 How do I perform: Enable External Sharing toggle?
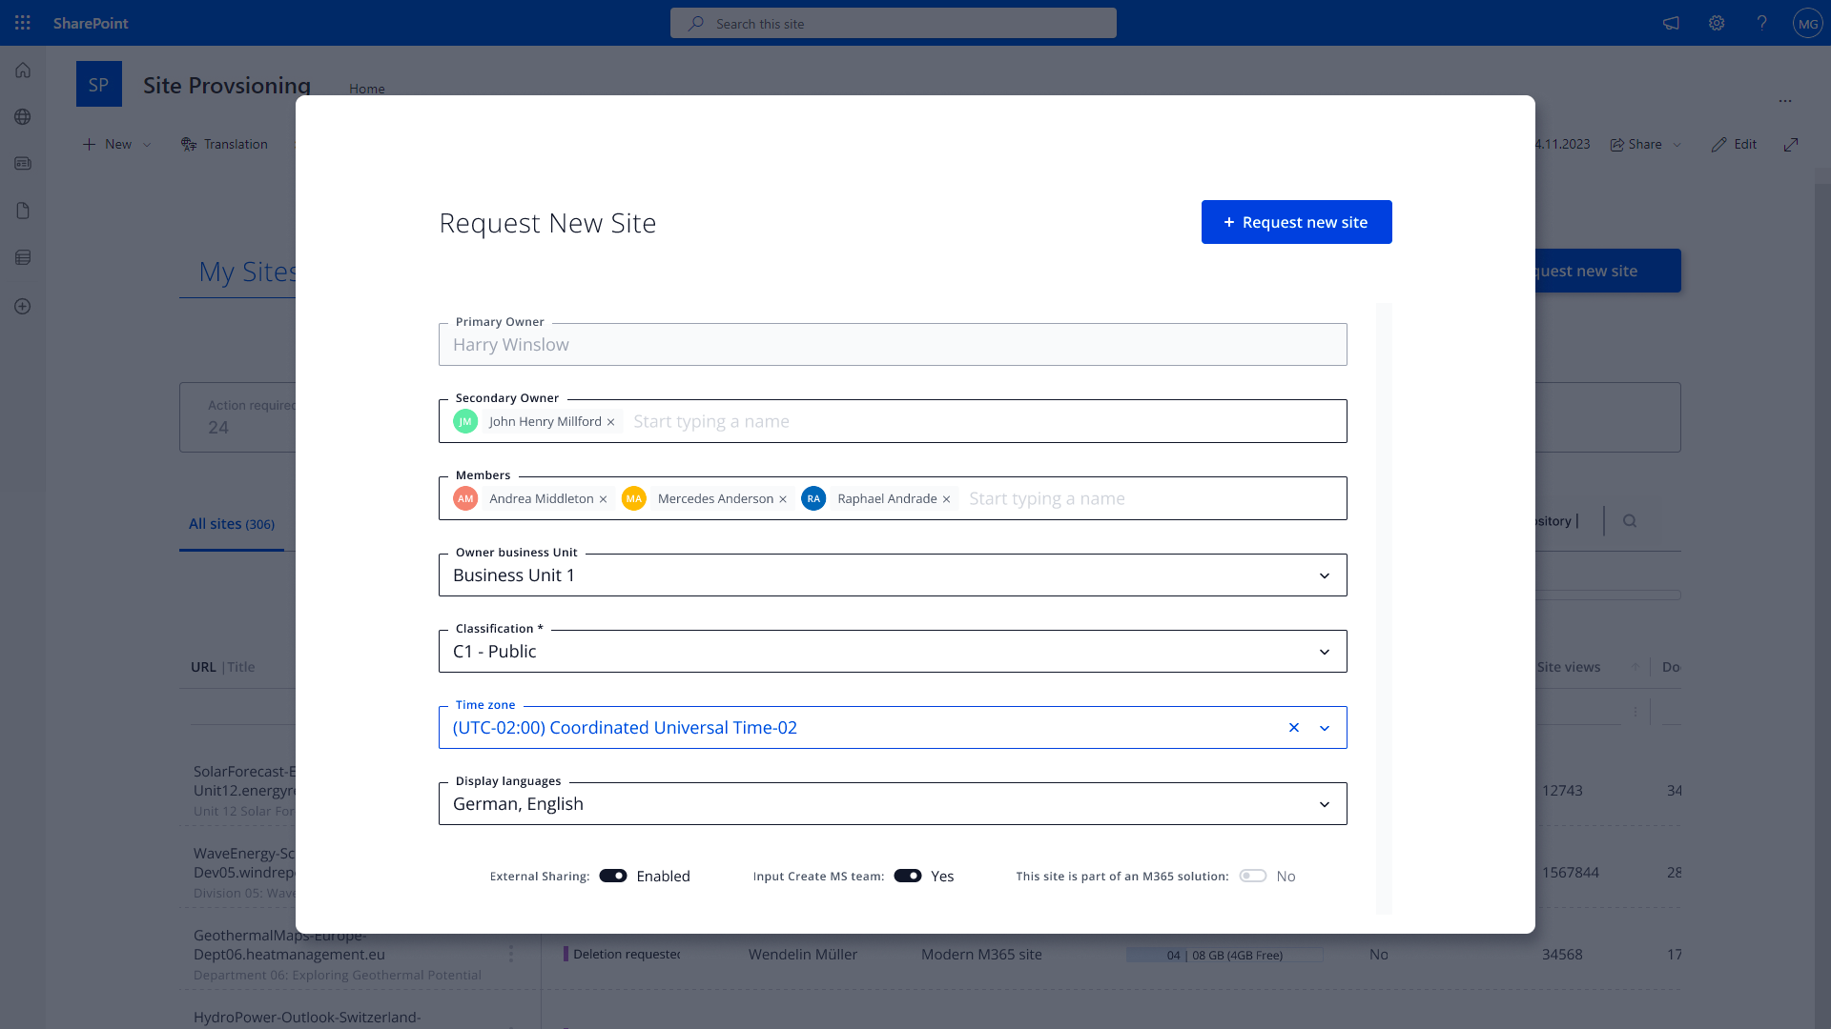click(x=613, y=876)
